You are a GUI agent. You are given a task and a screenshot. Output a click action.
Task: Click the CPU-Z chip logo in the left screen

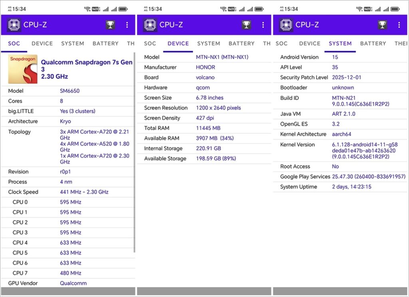point(14,25)
